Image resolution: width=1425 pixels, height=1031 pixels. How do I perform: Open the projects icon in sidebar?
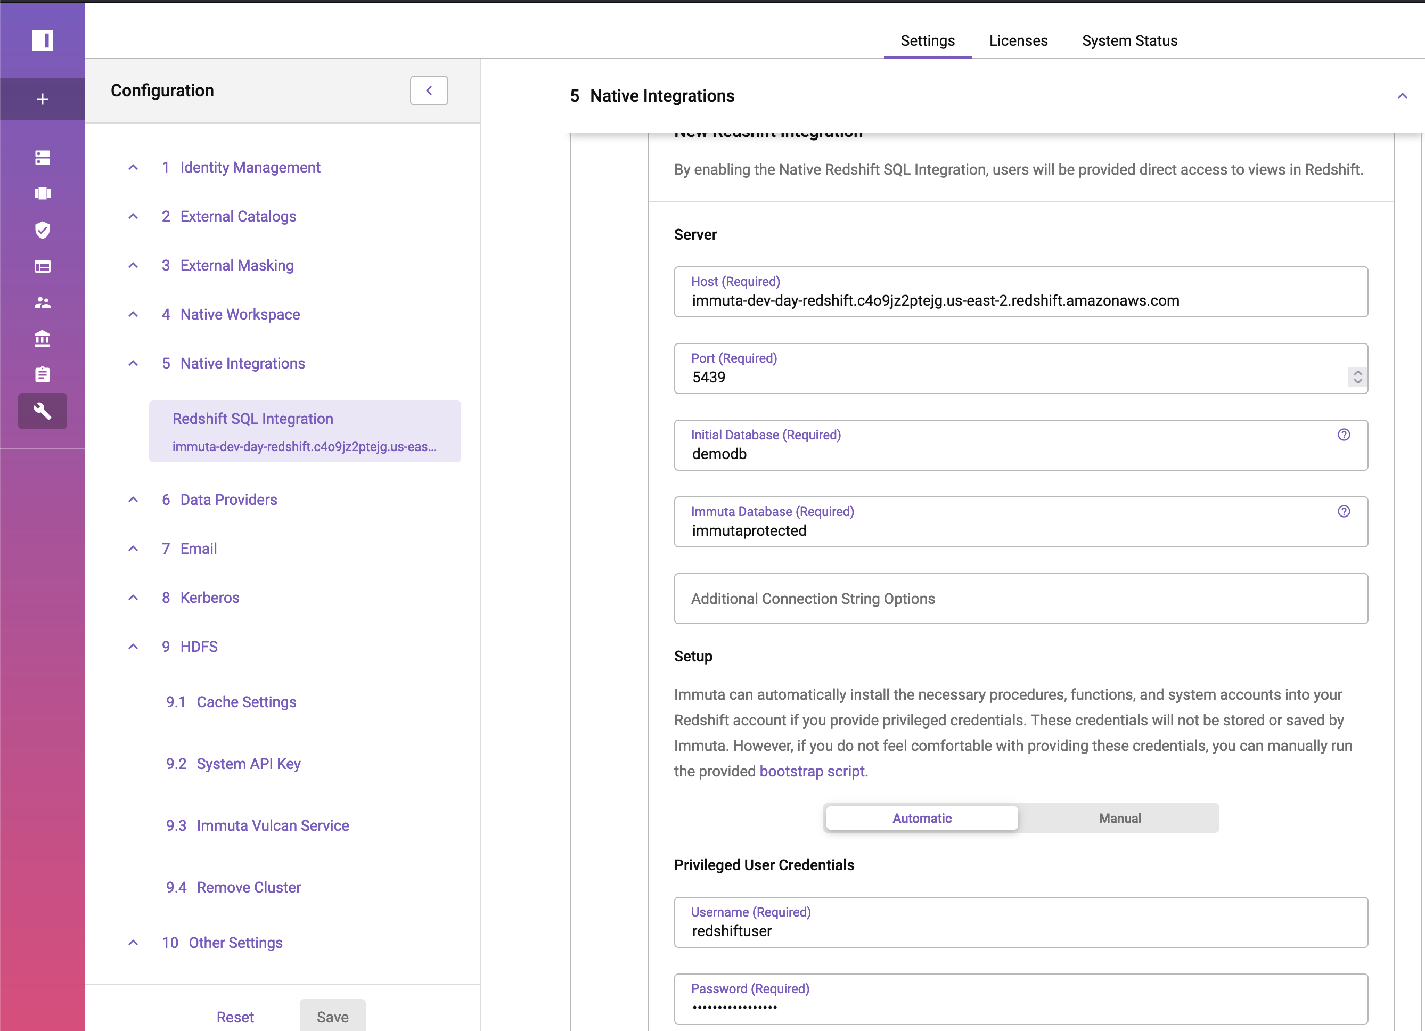point(42,193)
